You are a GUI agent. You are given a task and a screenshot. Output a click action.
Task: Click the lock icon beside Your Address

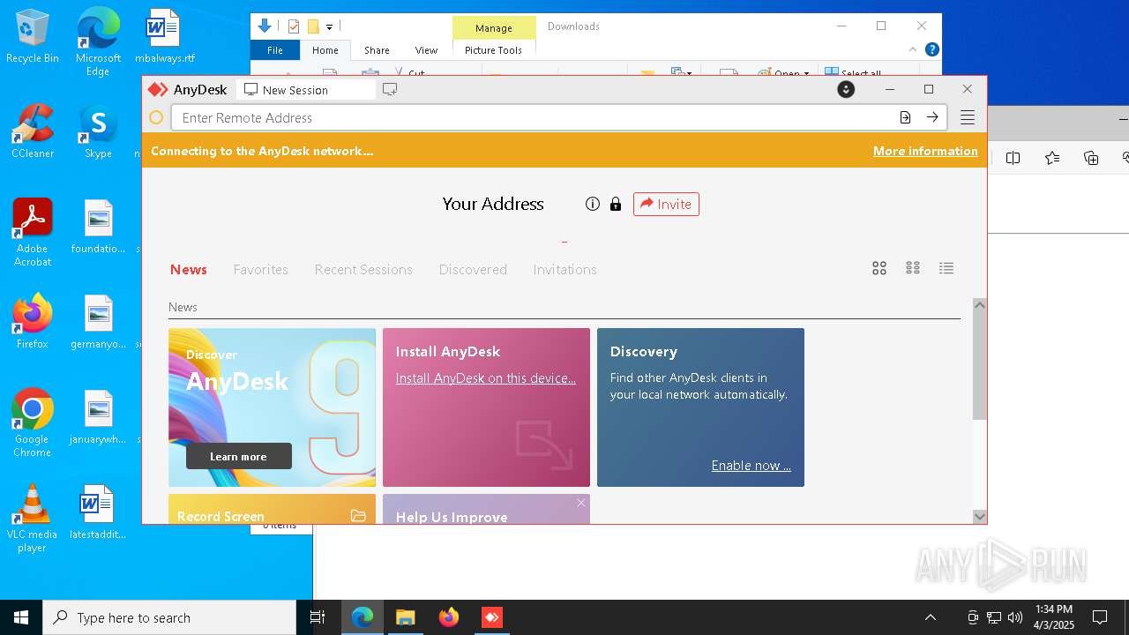tap(616, 204)
